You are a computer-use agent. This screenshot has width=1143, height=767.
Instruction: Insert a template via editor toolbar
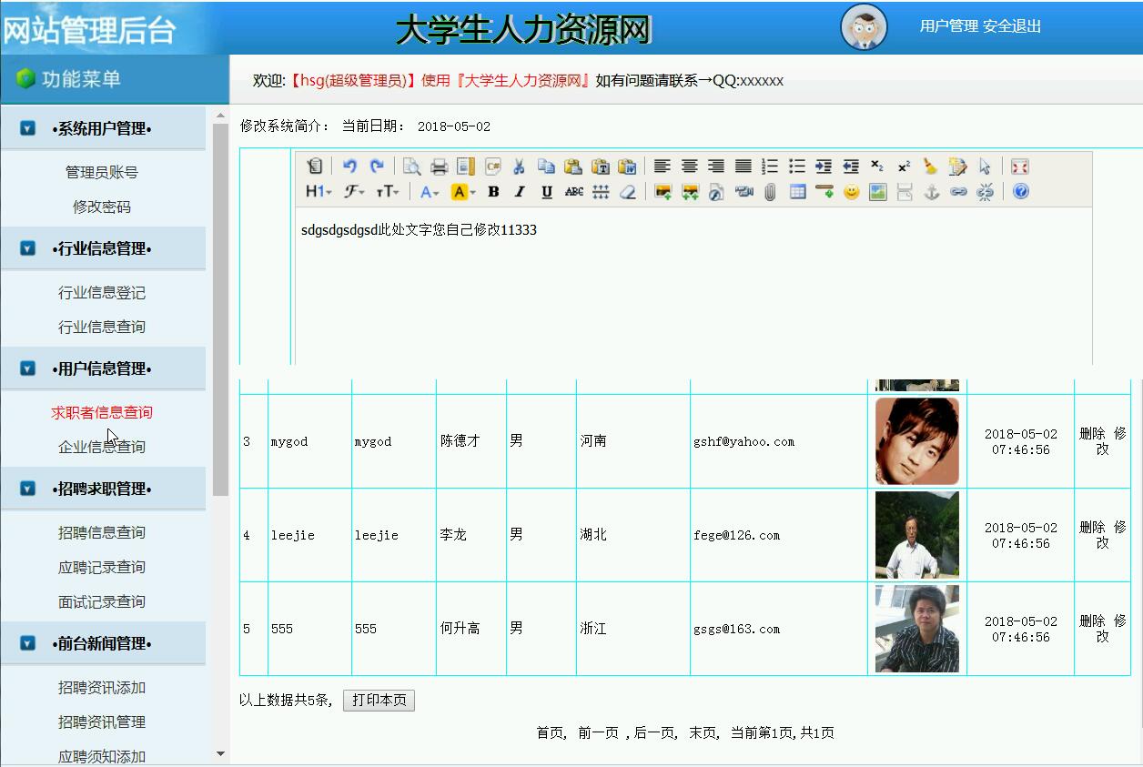click(x=466, y=166)
